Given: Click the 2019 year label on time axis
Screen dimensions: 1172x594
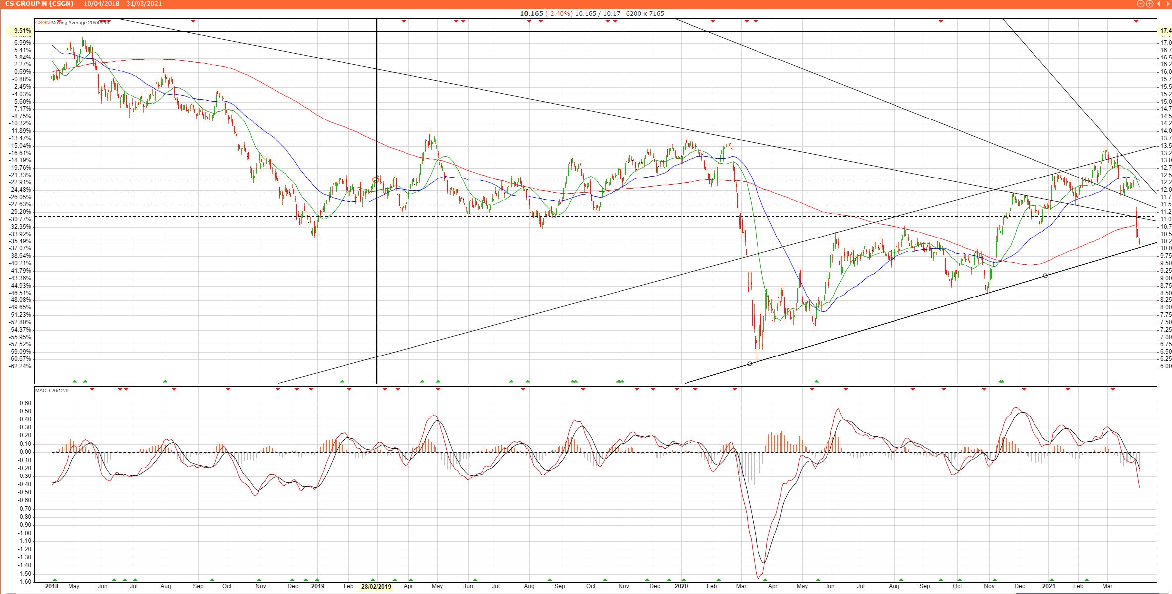Looking at the screenshot, I should click(317, 586).
